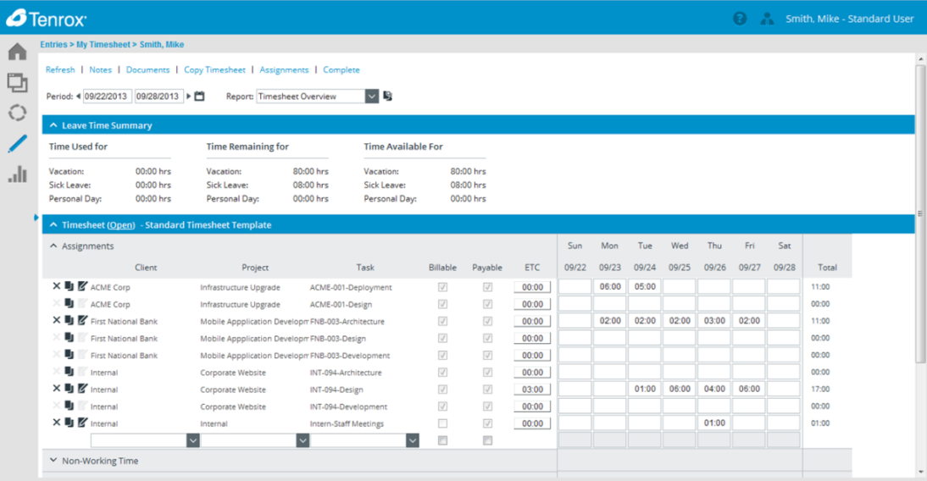Toggle Billable for INT-094-Development row

click(x=443, y=406)
